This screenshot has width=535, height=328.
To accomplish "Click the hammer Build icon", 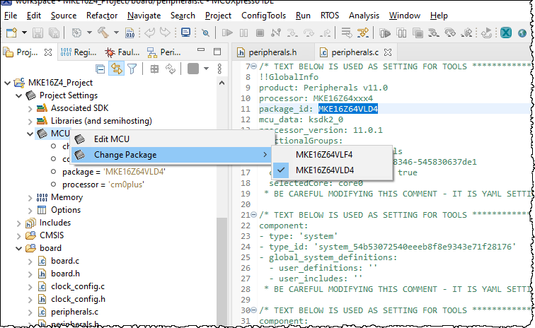I will click(x=103, y=33).
